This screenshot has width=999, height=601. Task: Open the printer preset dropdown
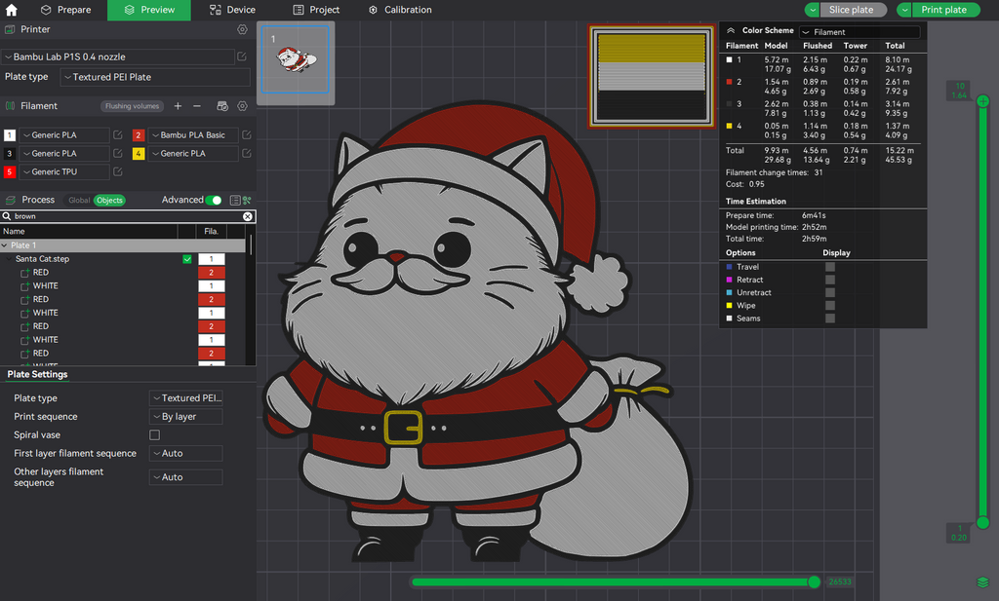[118, 56]
